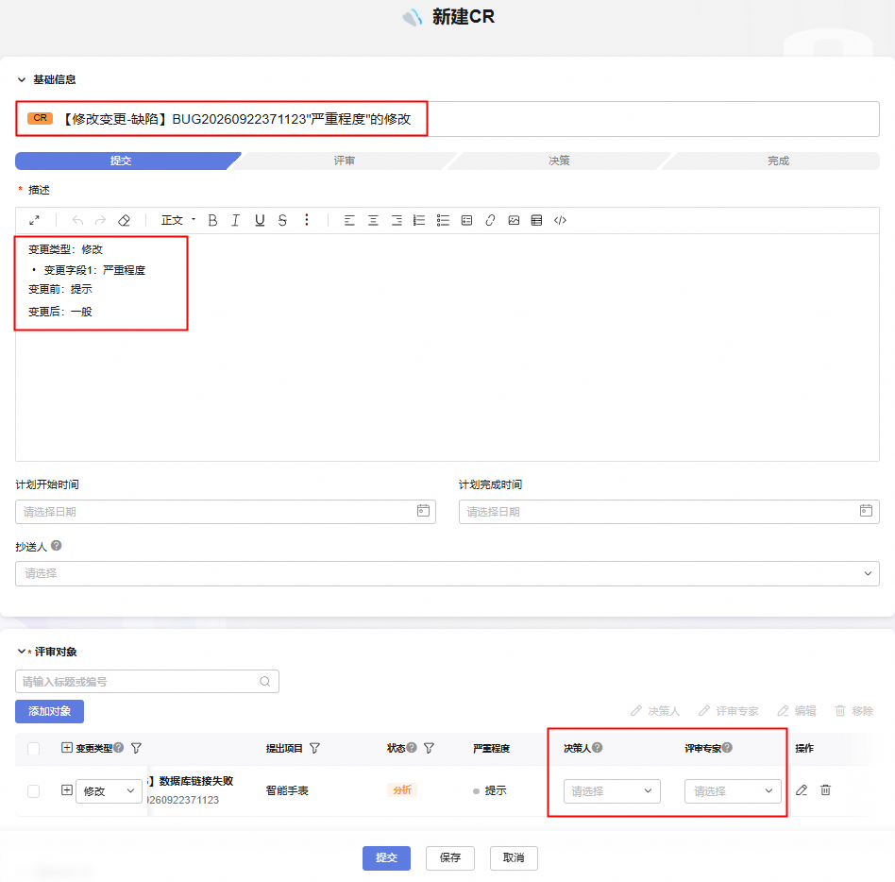Image resolution: width=895 pixels, height=882 pixels.
Task: Open the 决策人 dropdown in the row
Action: (612, 791)
